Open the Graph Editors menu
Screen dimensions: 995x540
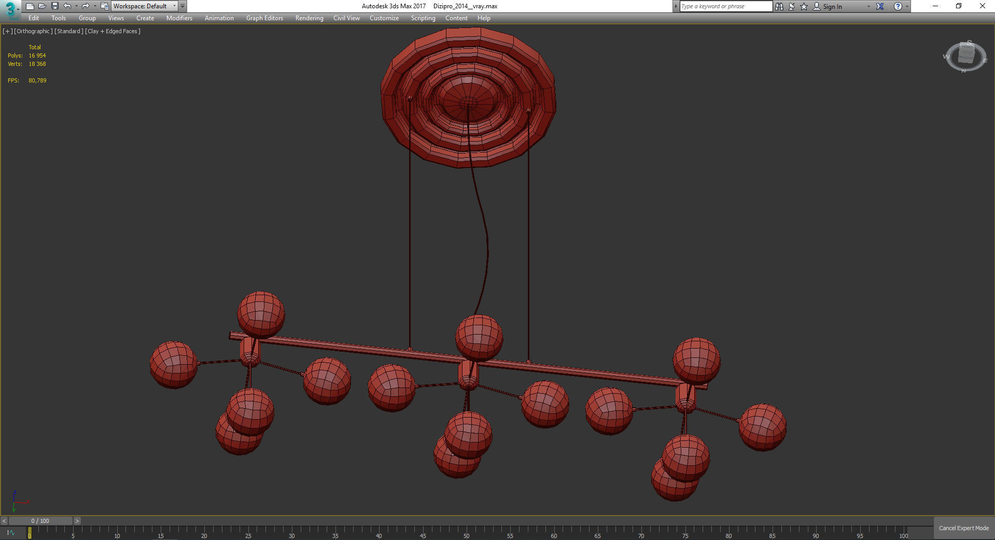[264, 18]
